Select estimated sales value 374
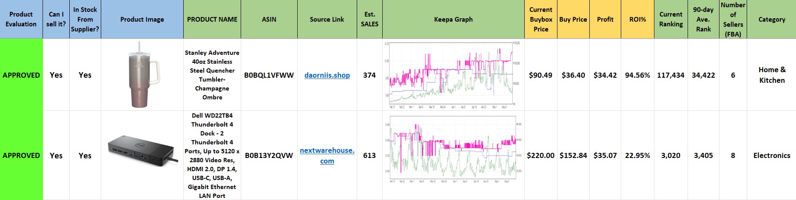 [370, 75]
